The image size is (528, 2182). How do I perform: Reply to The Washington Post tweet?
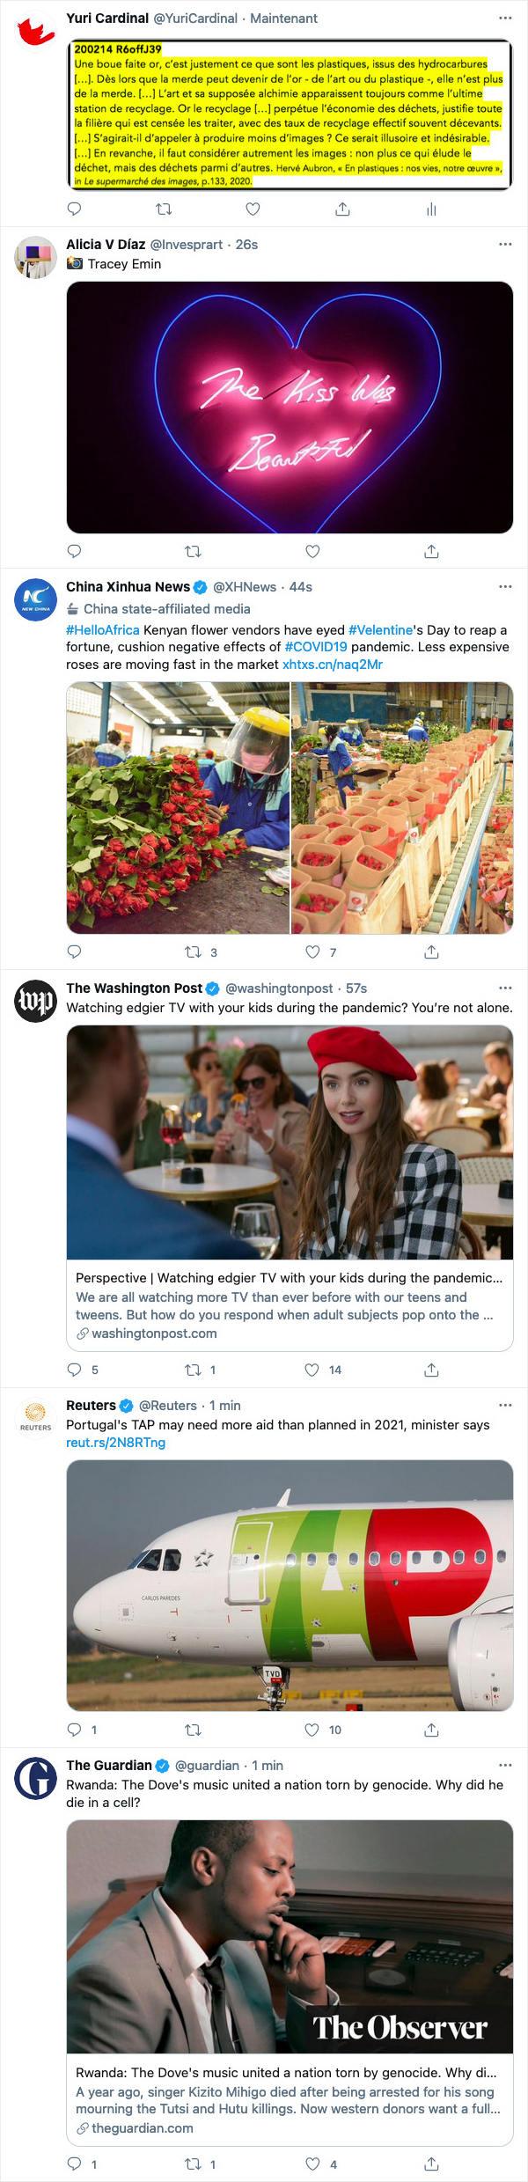(75, 1370)
